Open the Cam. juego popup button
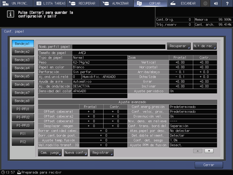 (50, 152)
